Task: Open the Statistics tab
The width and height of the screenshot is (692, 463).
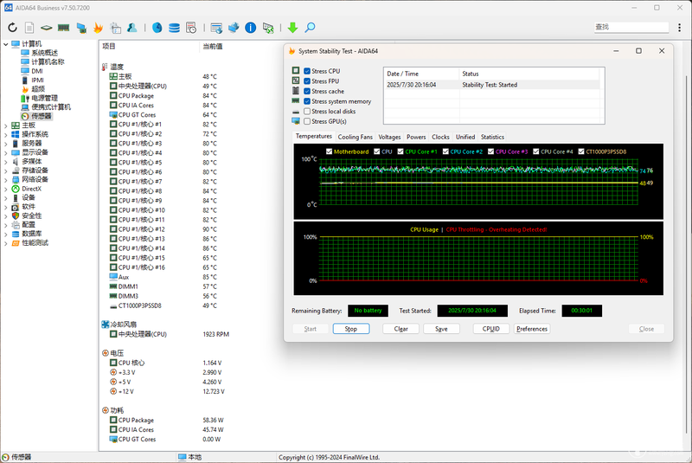Action: pyautogui.click(x=492, y=137)
